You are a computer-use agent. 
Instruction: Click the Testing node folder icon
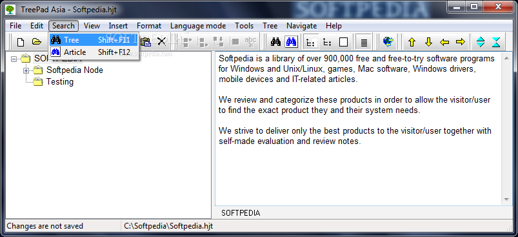coord(38,81)
